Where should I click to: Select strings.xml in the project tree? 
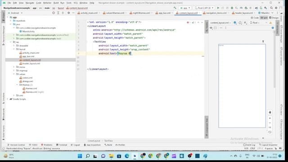click(26, 81)
